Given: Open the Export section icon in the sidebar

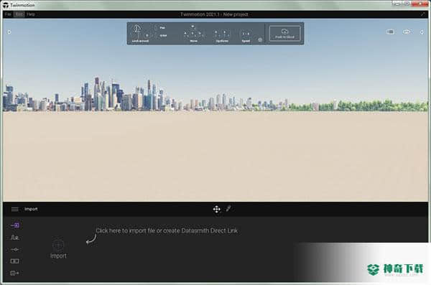Looking at the screenshot, I should 15,274.
